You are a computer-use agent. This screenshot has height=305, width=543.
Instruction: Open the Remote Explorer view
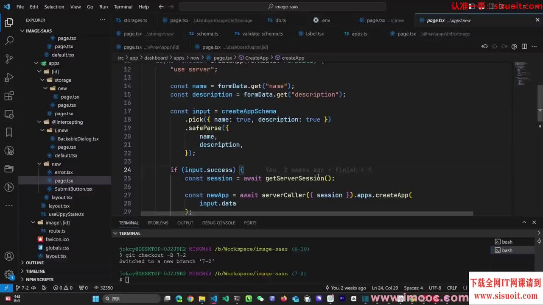pos(9,114)
